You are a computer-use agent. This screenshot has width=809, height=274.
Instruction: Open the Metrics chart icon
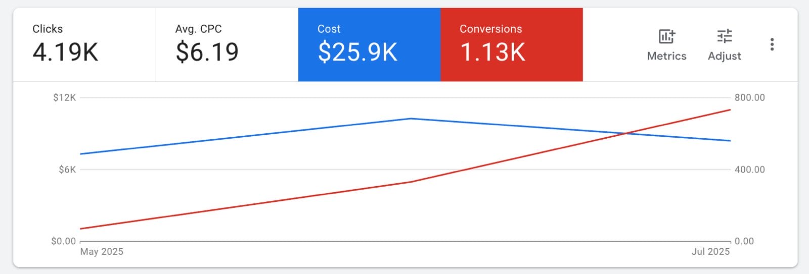point(666,37)
